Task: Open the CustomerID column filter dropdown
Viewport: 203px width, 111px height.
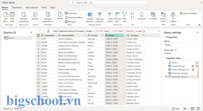Action: point(56,35)
